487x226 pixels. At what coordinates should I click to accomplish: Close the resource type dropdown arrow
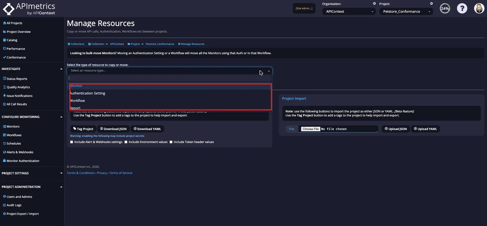pyautogui.click(x=269, y=71)
